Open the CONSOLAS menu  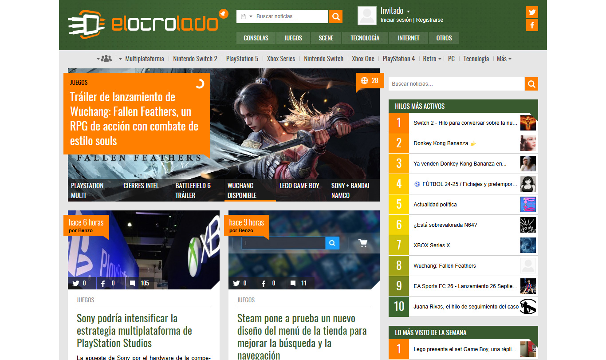(x=256, y=38)
